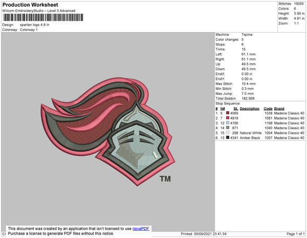Image resolution: width=307 pixels, height=238 pixels.
Task: Click the gray swatch for thread 871
Action: [x=228, y=128]
